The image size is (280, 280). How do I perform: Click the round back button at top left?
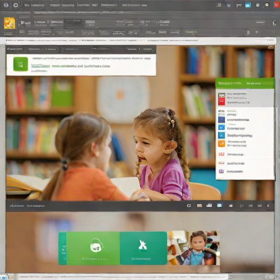pos(6,5)
